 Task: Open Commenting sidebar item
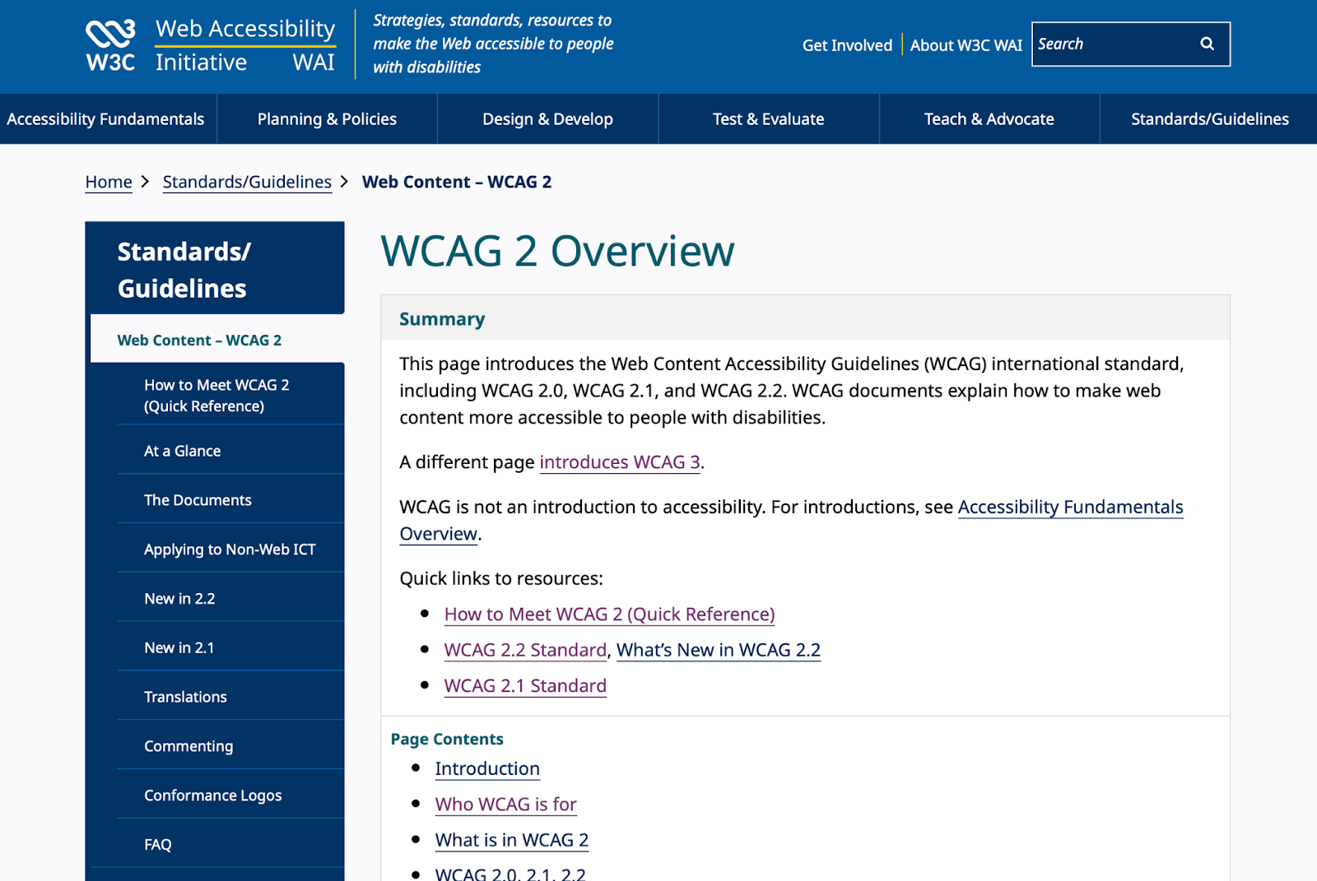pyautogui.click(x=230, y=746)
